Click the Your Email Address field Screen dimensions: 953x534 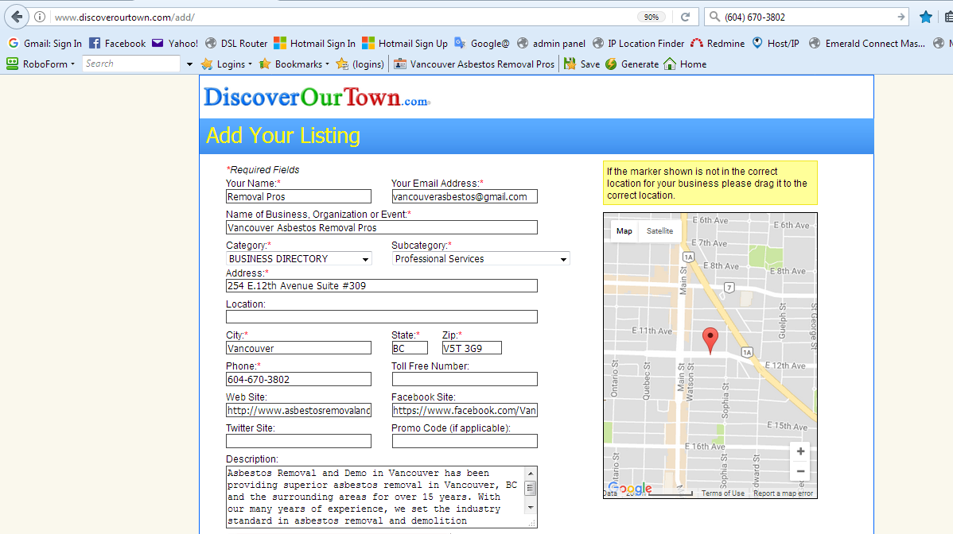pos(465,196)
